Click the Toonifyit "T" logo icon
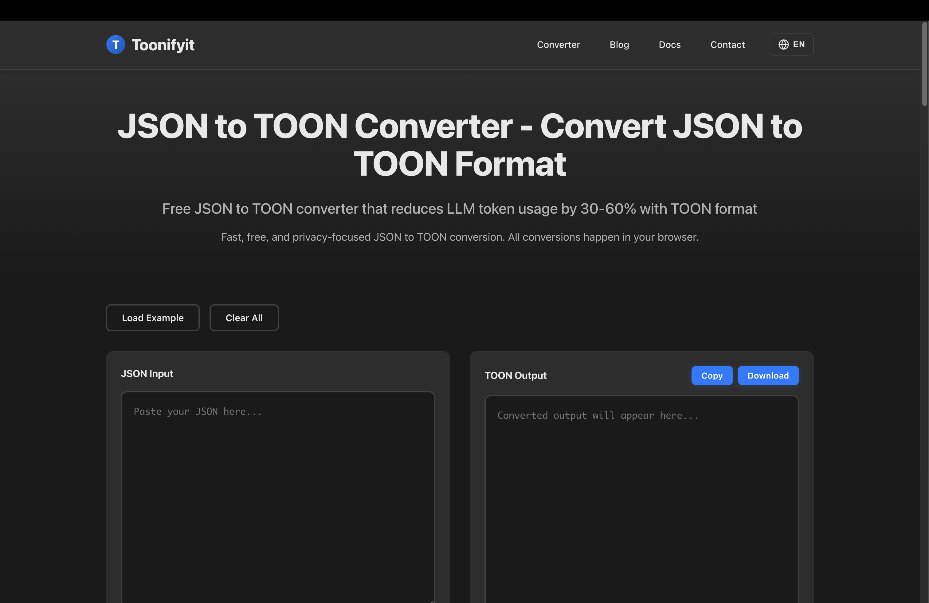Image resolution: width=929 pixels, height=603 pixels. 116,44
